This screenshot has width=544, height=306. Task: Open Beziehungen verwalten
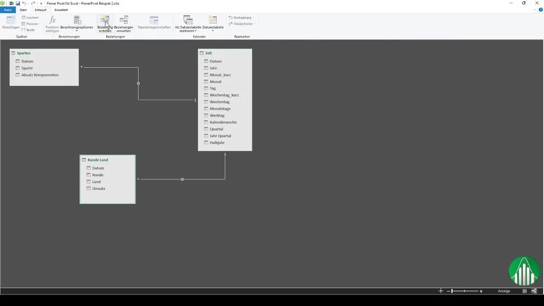point(124,24)
